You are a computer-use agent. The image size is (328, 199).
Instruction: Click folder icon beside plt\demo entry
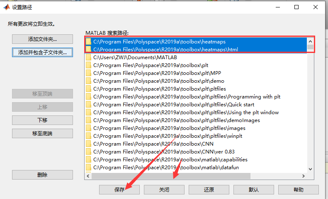point(88,81)
